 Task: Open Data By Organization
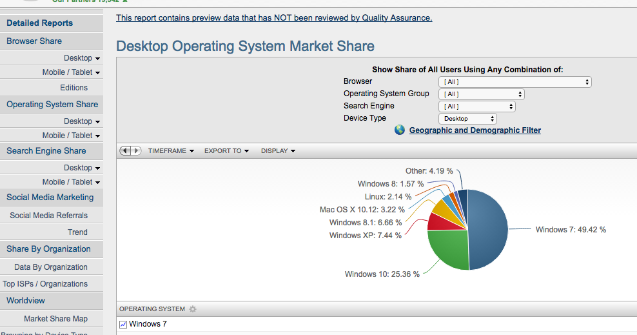click(x=51, y=267)
